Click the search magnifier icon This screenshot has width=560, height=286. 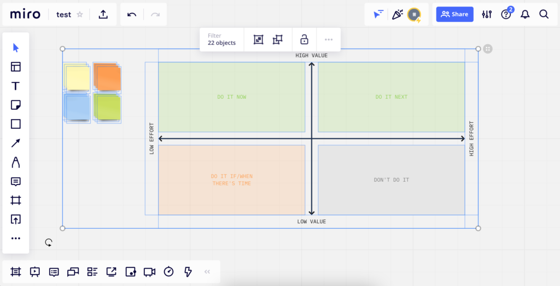click(x=544, y=14)
